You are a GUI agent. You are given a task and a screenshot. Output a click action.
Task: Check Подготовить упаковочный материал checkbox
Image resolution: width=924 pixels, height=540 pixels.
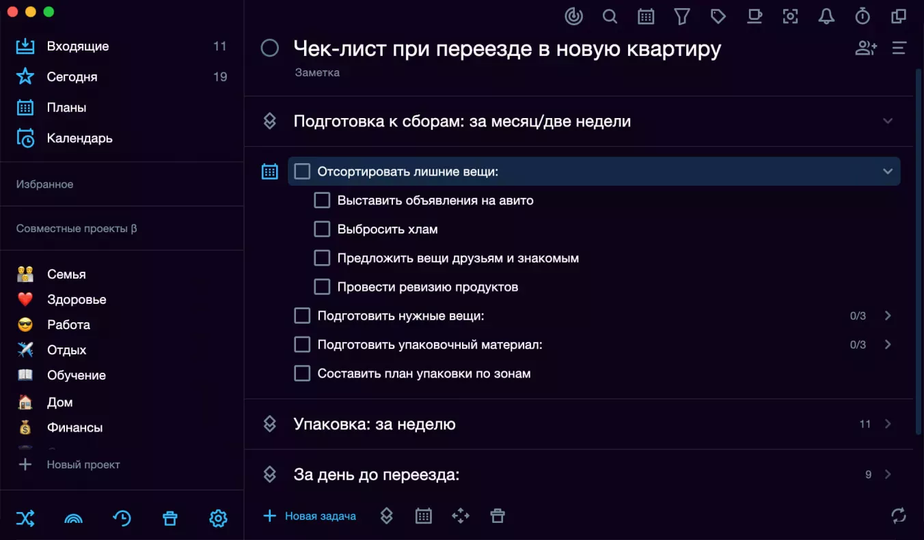pyautogui.click(x=302, y=345)
